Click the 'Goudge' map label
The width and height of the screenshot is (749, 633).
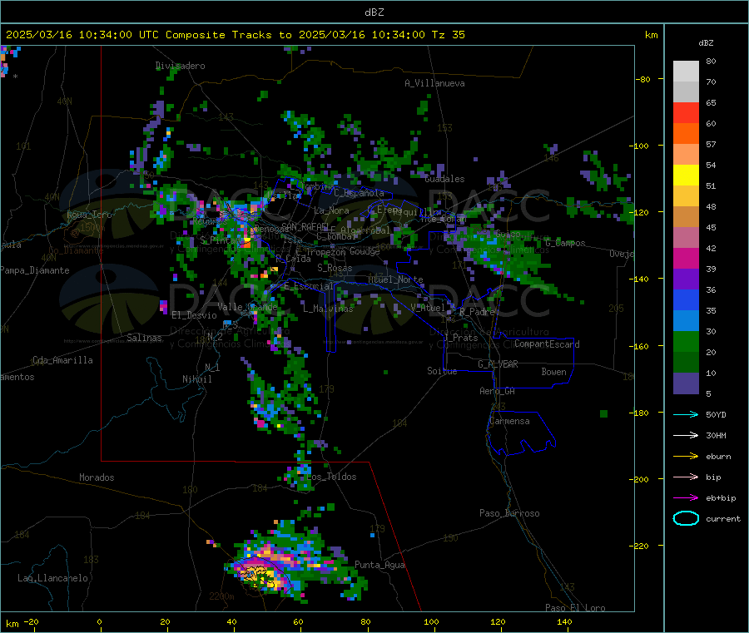pos(365,251)
